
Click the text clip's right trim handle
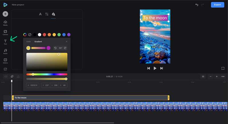[x=168, y=98]
